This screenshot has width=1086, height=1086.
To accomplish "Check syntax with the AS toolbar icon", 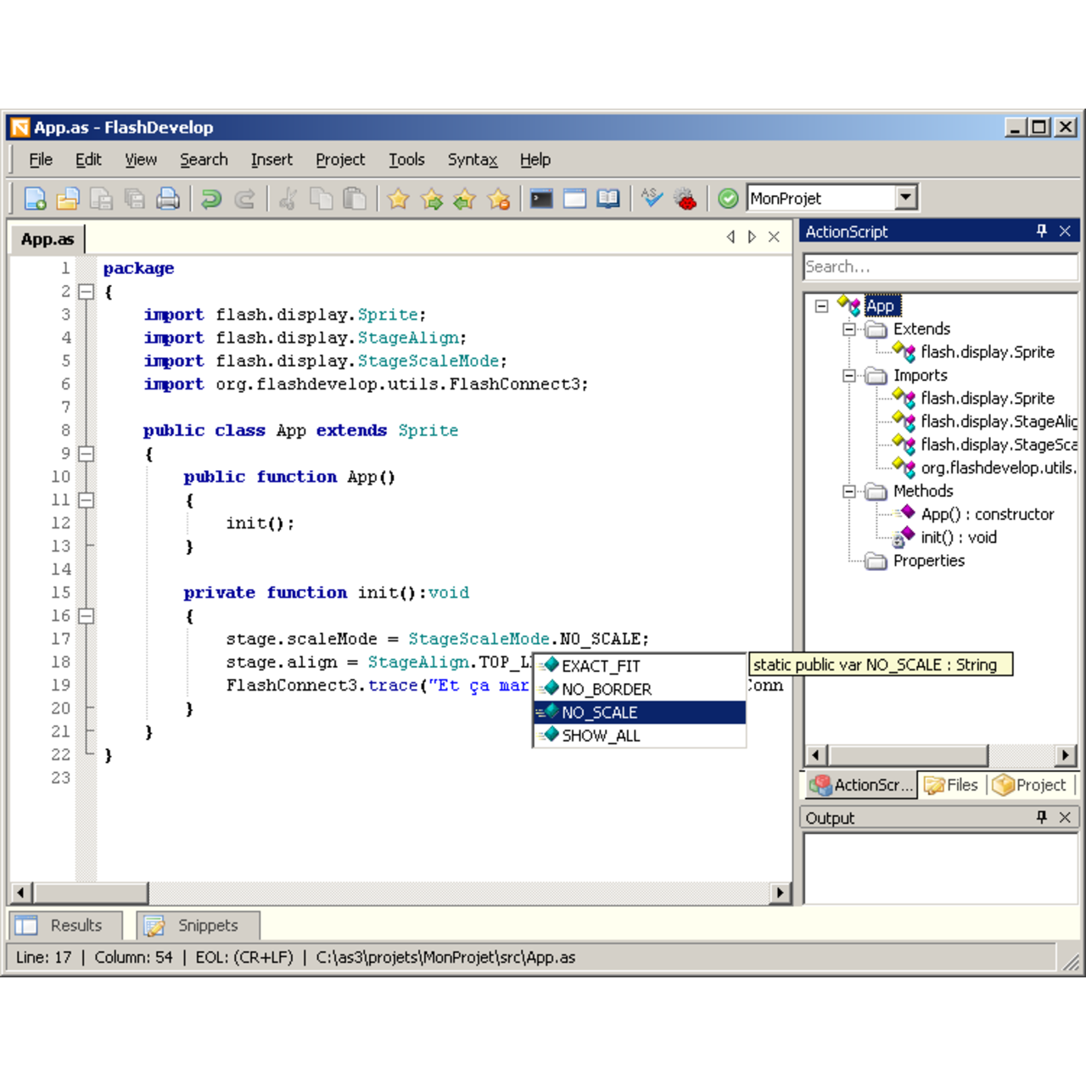I will coord(652,198).
